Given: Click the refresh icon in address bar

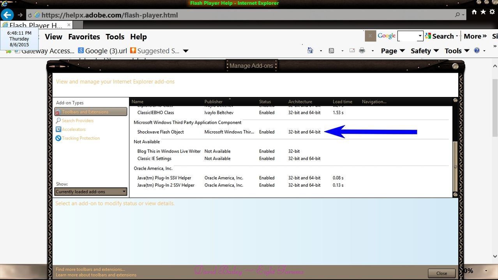Looking at the screenshot, I should pos(30,15).
